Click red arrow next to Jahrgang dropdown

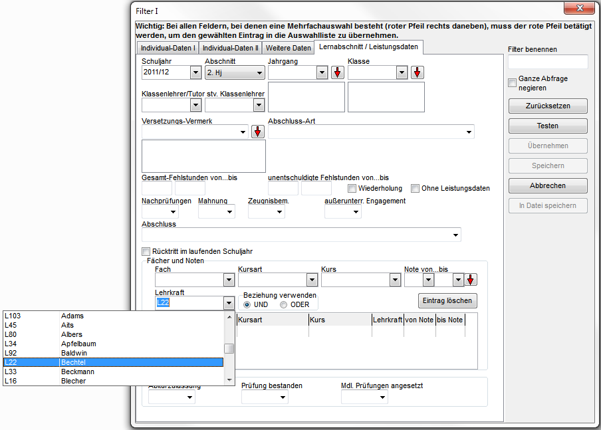(338, 72)
